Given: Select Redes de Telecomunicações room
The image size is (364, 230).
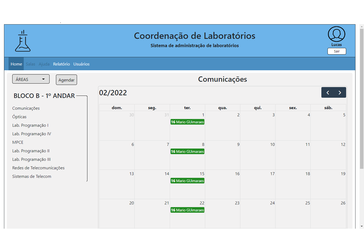Looking at the screenshot, I should click(38, 168).
